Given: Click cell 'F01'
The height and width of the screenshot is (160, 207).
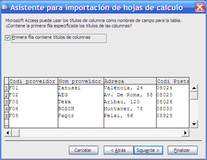Looking at the screenshot, I should point(33,88).
